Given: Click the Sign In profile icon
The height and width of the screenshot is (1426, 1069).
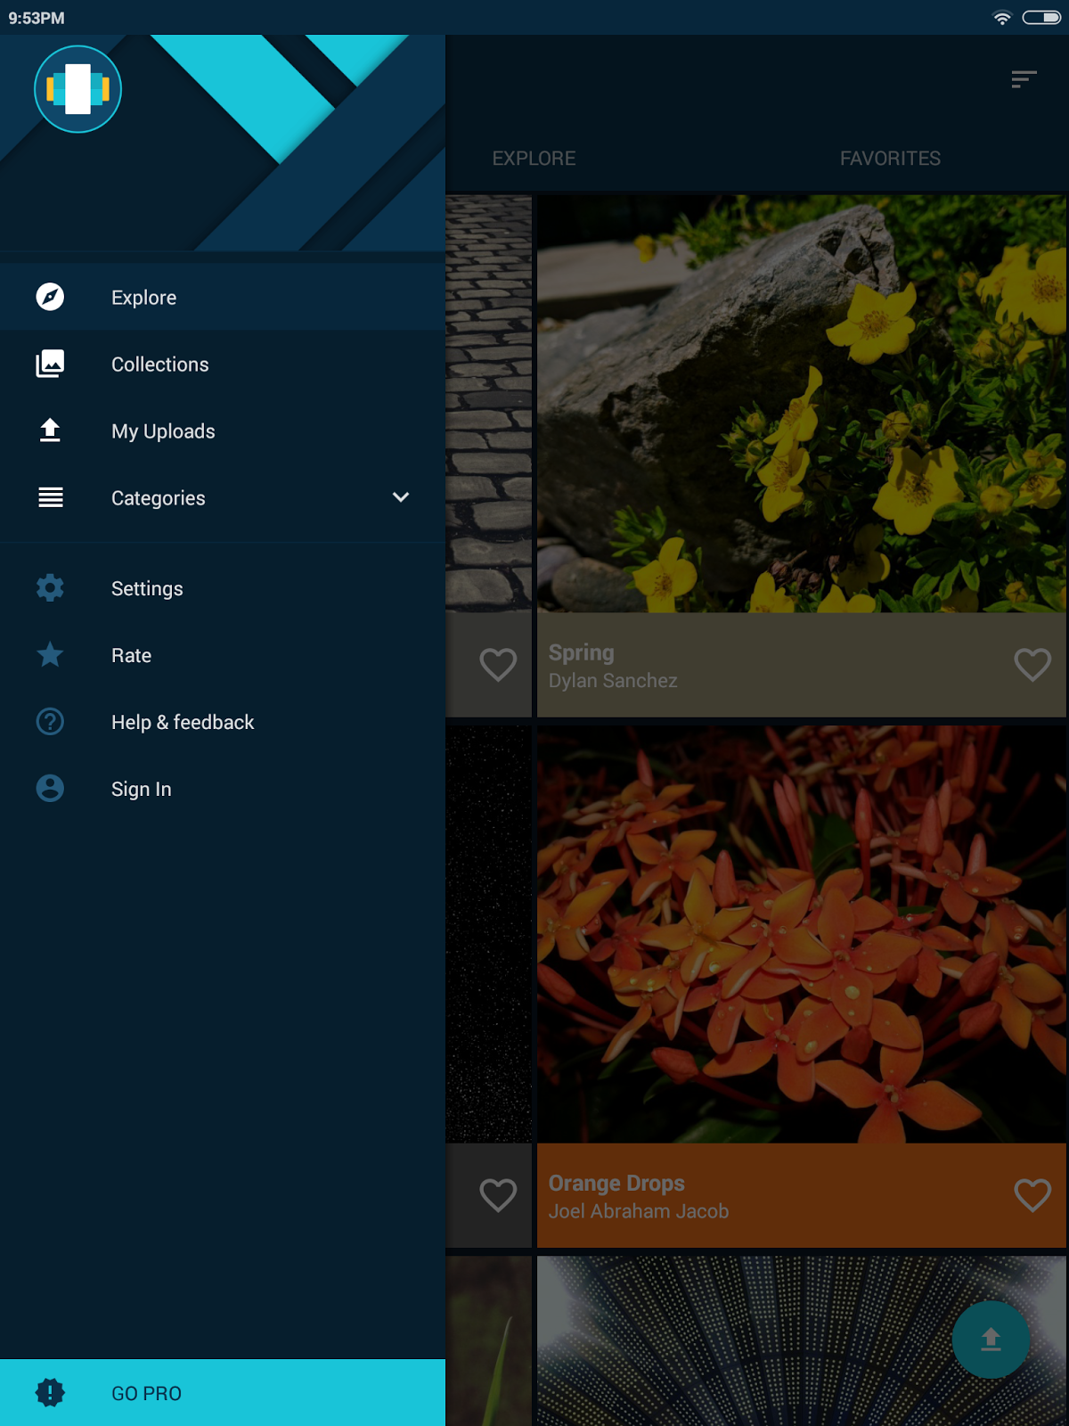Looking at the screenshot, I should 50,789.
